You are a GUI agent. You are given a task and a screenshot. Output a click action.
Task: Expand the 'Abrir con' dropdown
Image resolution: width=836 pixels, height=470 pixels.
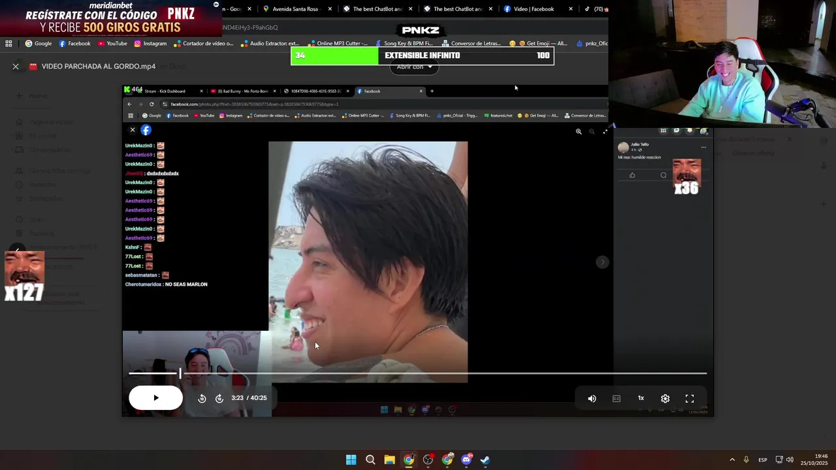(x=415, y=67)
